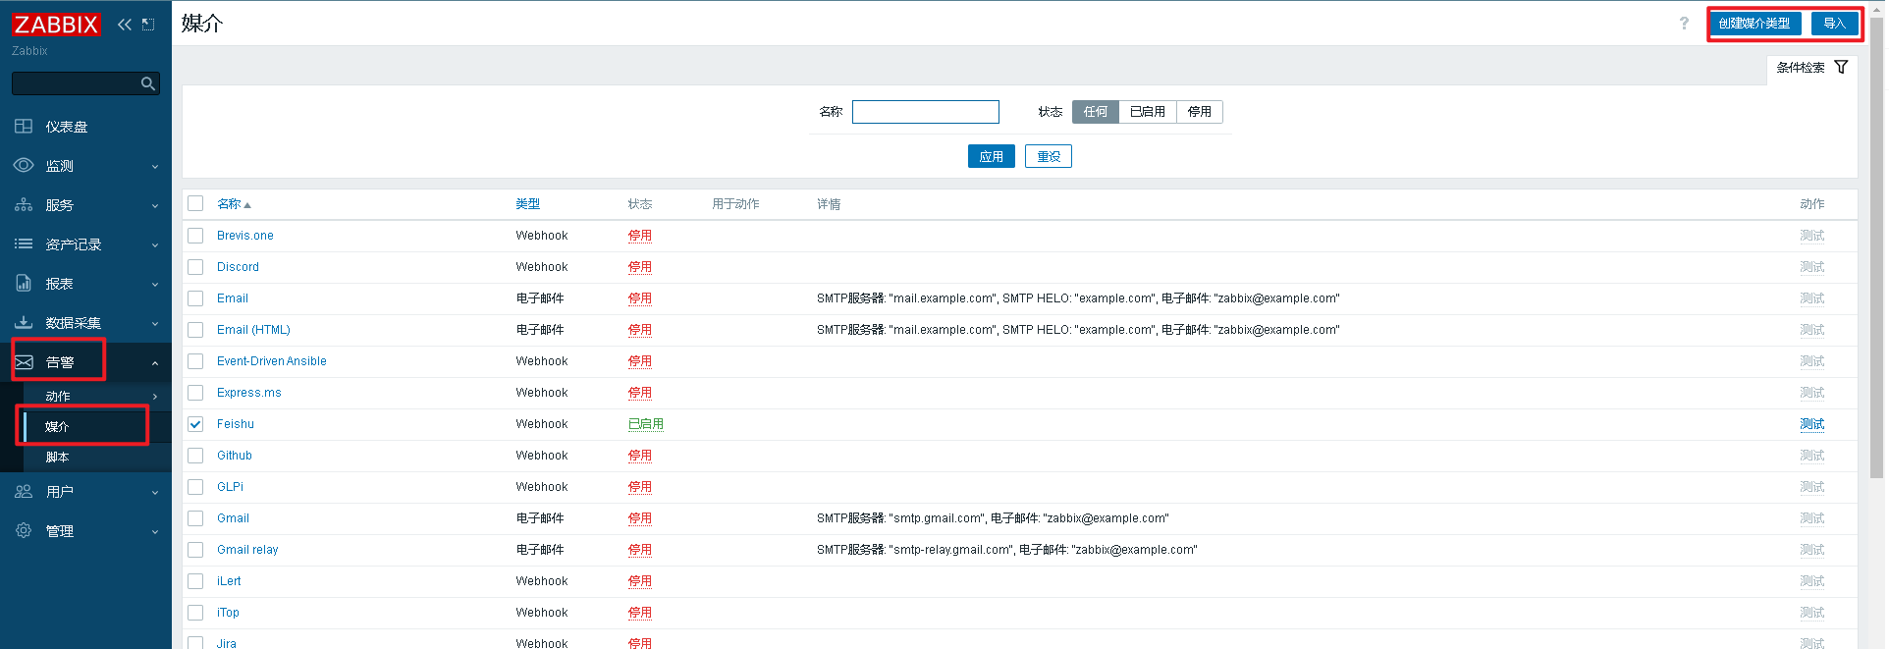The height and width of the screenshot is (649, 1889).
Task: Open the Express.ms media type link
Action: pos(249,393)
